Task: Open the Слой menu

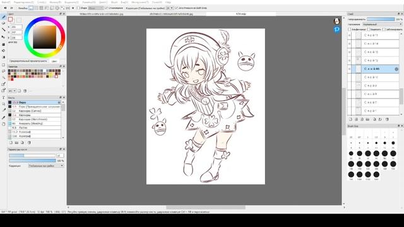Action: point(42,2)
